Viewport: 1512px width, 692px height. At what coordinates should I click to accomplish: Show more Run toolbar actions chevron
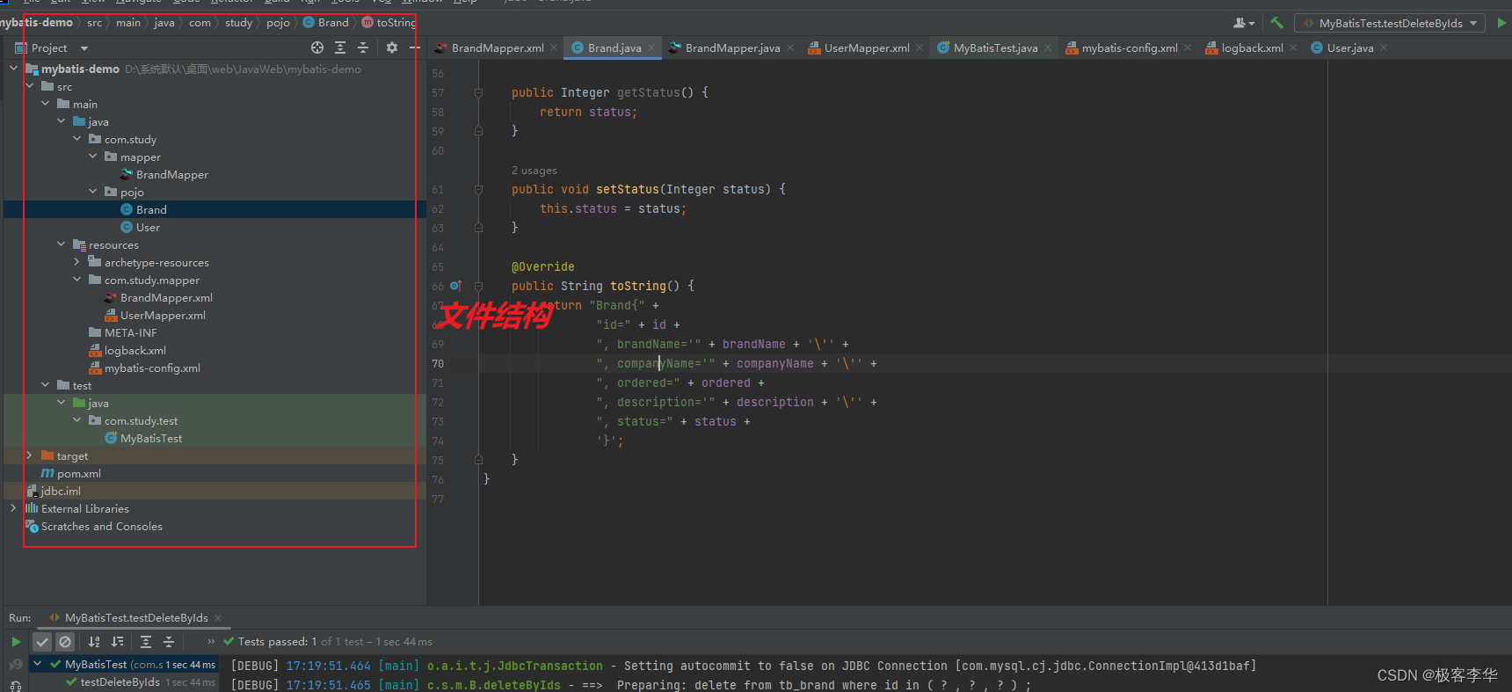tap(211, 642)
